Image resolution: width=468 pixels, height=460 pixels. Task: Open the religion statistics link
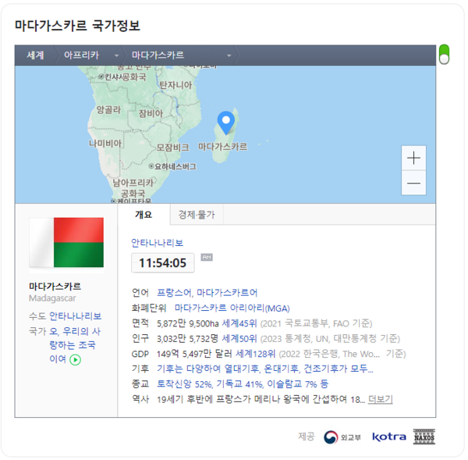point(243,384)
